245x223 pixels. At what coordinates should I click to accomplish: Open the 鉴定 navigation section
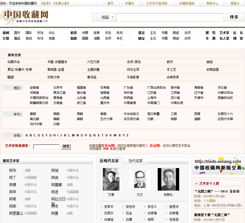(x=142, y=33)
